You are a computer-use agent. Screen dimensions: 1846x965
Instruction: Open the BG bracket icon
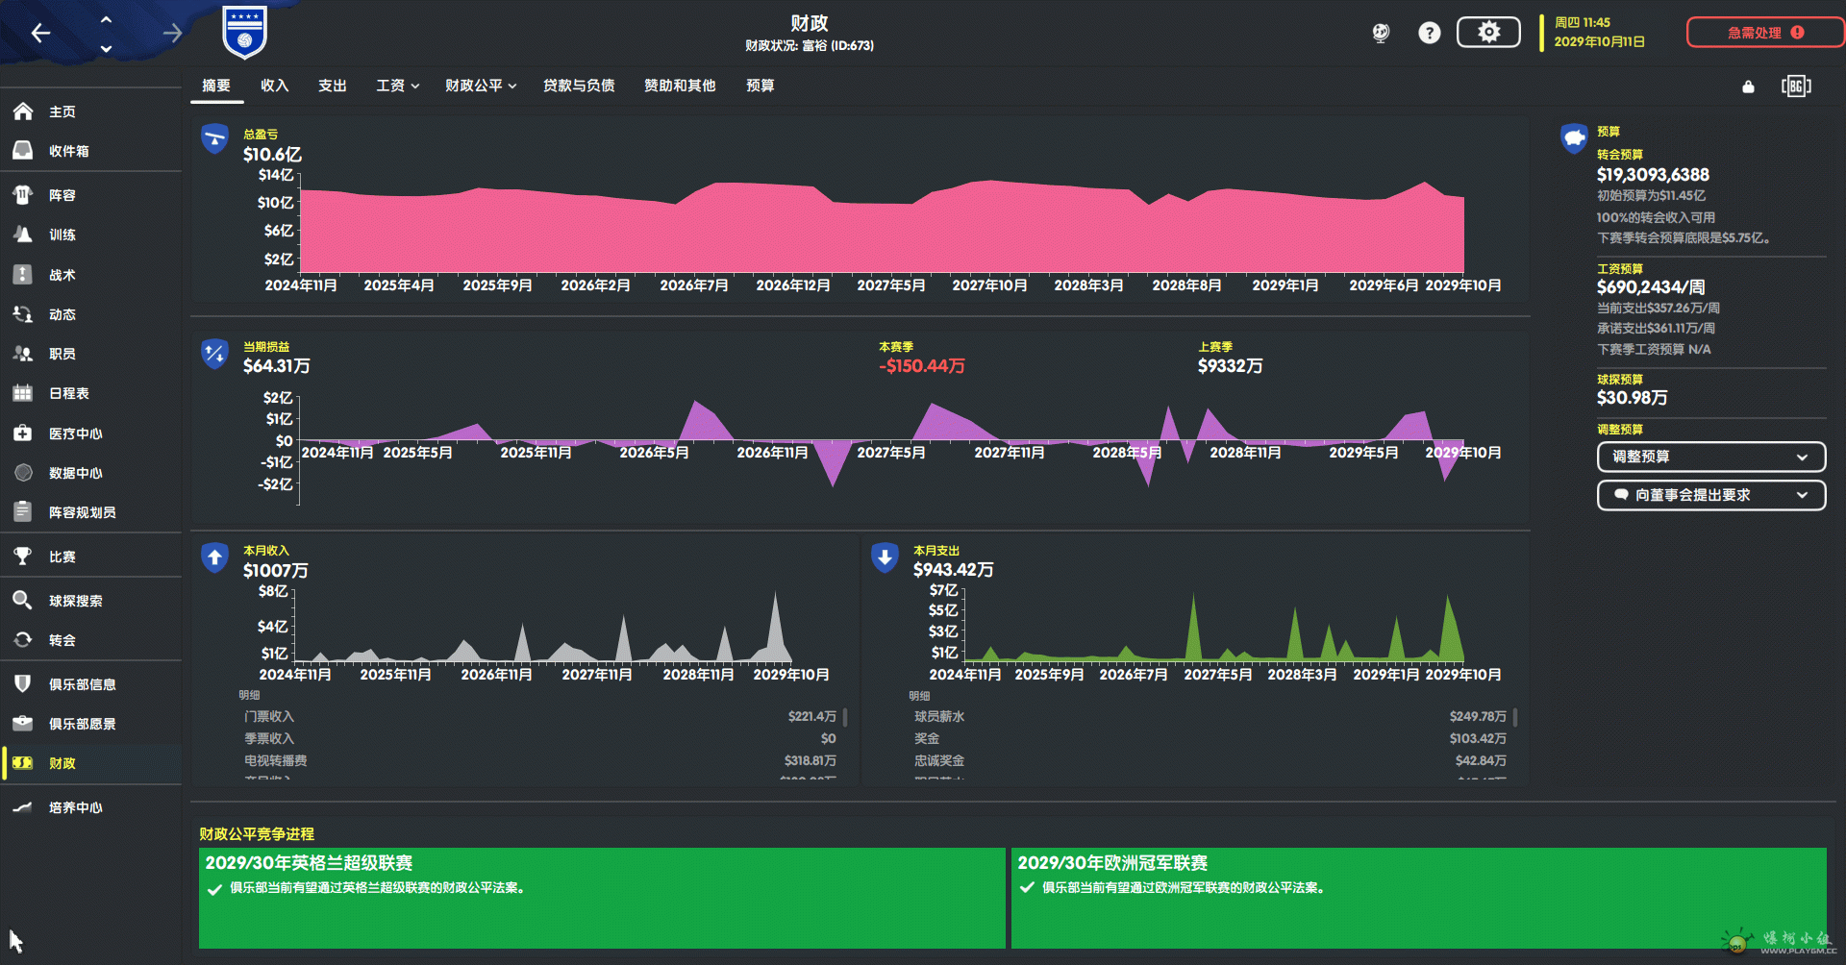coord(1795,87)
